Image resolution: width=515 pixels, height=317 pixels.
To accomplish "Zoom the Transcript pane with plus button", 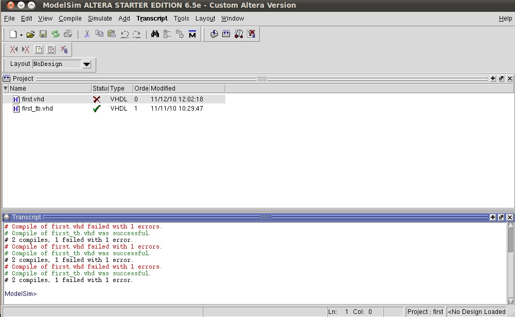I will coord(493,217).
